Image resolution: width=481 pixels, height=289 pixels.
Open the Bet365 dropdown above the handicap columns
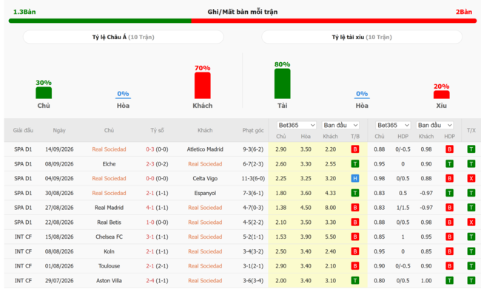pyautogui.click(x=393, y=125)
